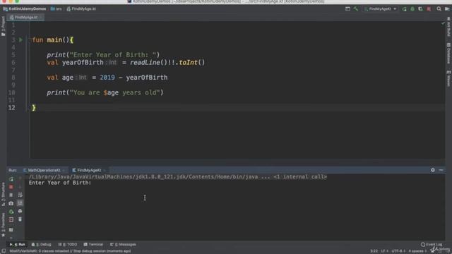
Task: Click the 3:22 cursor position indicator in status bar
Action: click(x=374, y=251)
